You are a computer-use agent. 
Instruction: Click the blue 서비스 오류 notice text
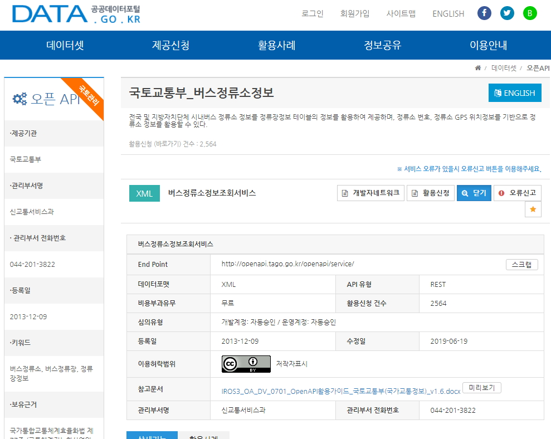469,169
